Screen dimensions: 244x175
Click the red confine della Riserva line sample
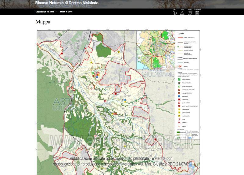180,37
